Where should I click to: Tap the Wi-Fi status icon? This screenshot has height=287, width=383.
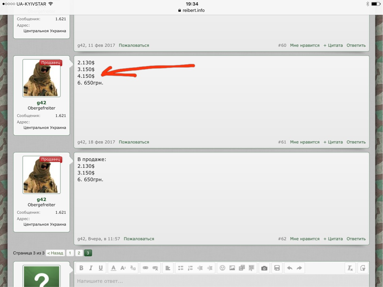[51, 4]
